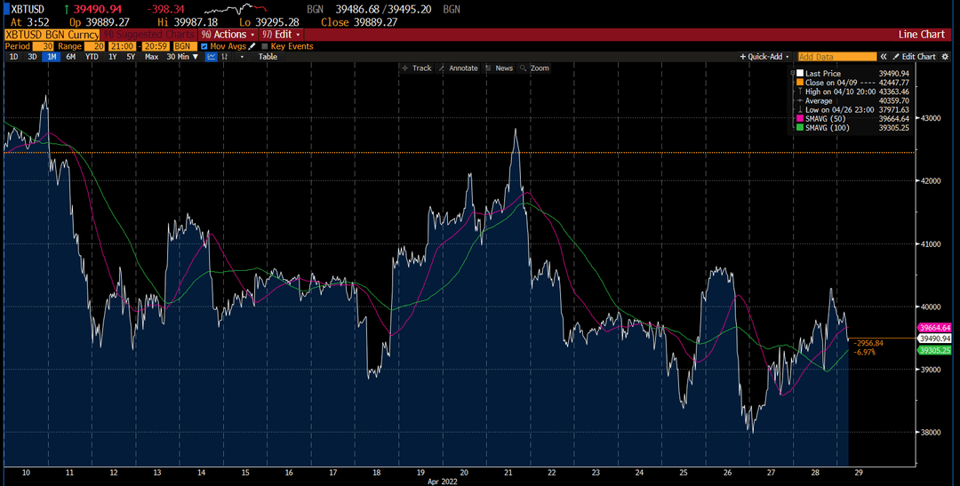Image resolution: width=960 pixels, height=486 pixels.
Task: Click the green SMAVG (100) swatch
Action: pyautogui.click(x=799, y=128)
